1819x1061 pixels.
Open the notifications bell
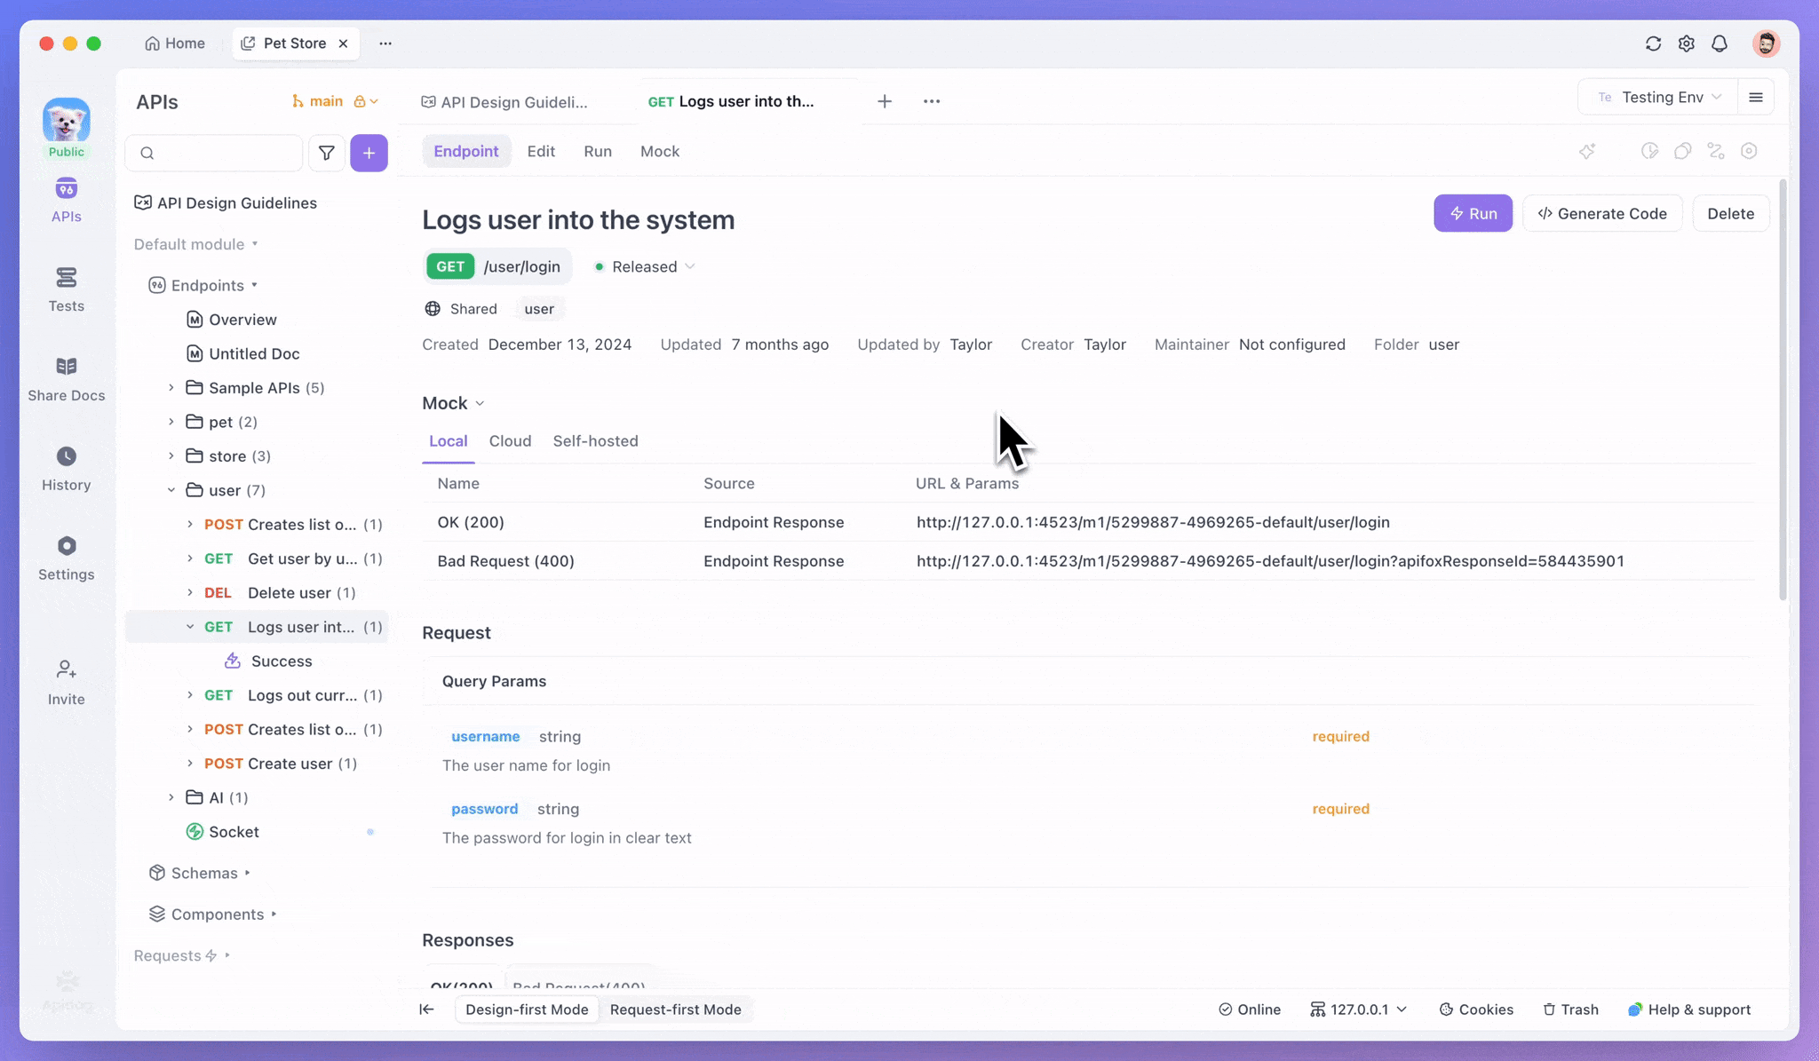[x=1720, y=44]
